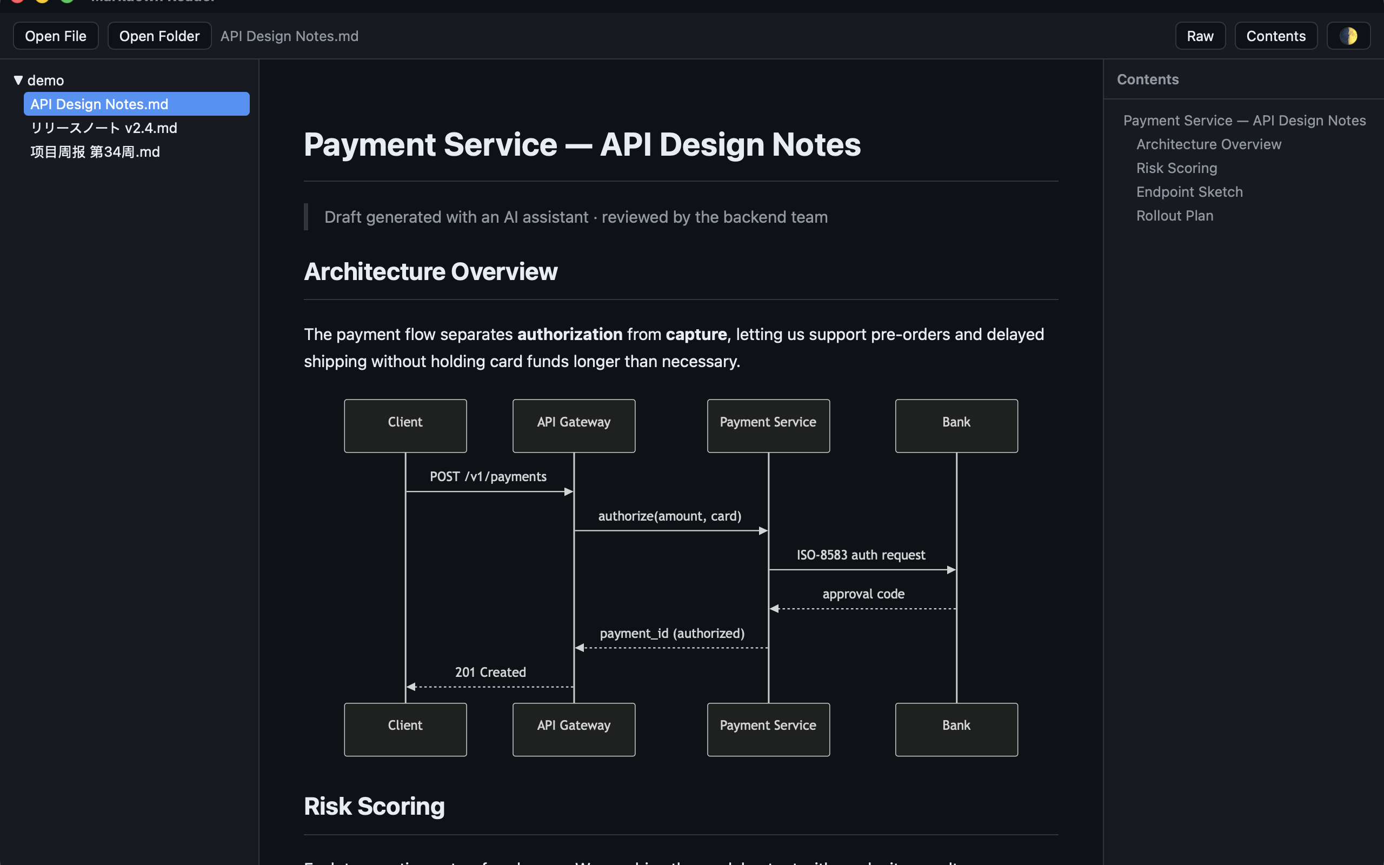
Task: Toggle the dark/light theme moon icon
Action: (1348, 36)
